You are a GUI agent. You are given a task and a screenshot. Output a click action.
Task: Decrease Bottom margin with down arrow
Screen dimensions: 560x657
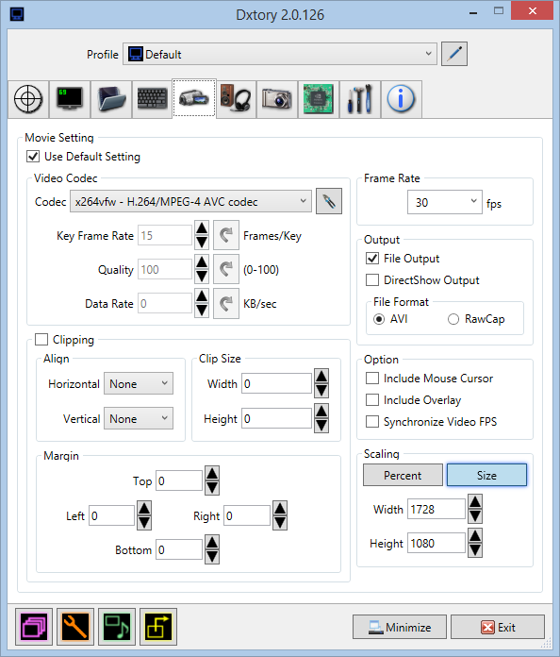212,557
